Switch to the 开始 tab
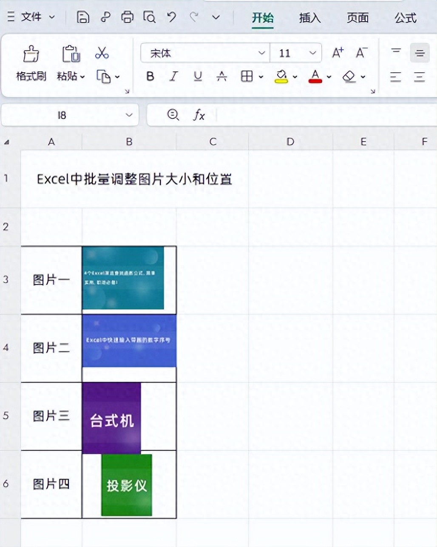This screenshot has width=437, height=547. [262, 18]
